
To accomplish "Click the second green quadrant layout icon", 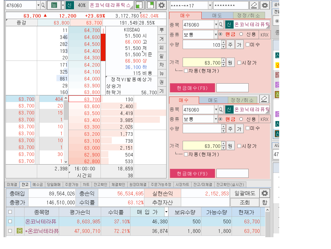I will (x=150, y=5).
